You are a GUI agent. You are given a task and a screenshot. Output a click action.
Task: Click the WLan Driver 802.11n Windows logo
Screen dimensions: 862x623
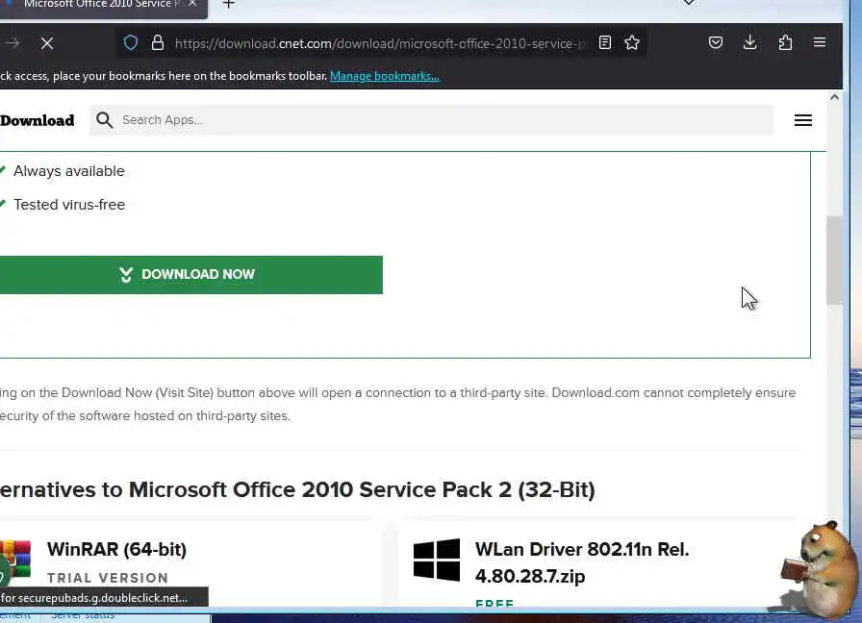click(x=437, y=560)
